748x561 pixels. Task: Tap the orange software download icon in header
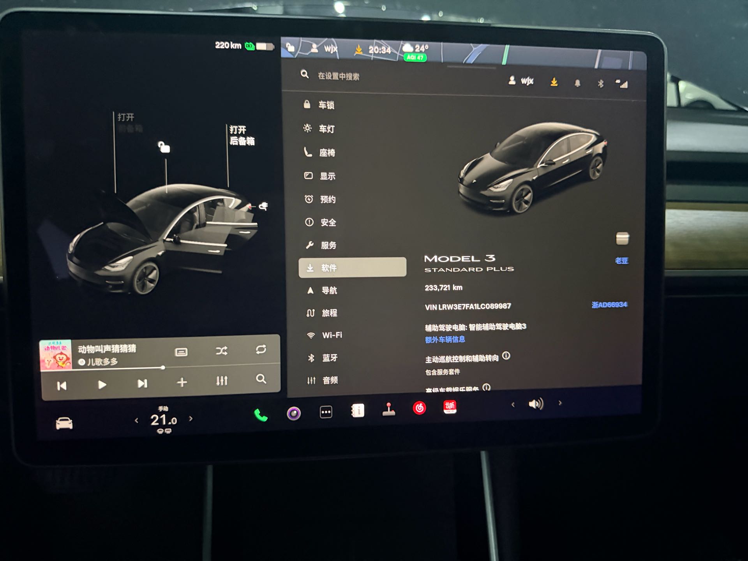554,82
